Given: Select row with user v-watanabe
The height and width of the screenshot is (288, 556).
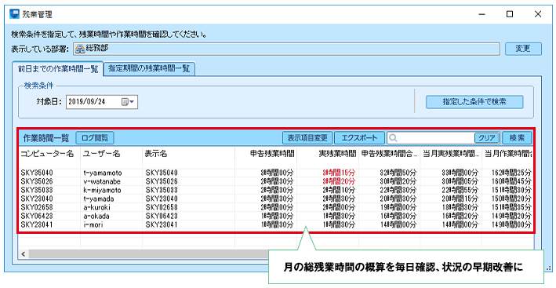Looking at the screenshot, I should click(x=276, y=181).
